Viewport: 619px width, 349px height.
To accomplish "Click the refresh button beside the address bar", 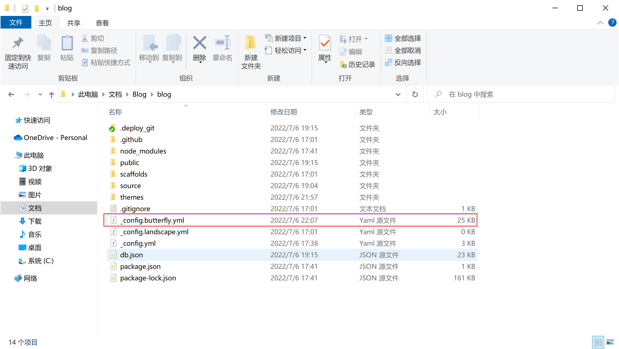I will tap(415, 94).
